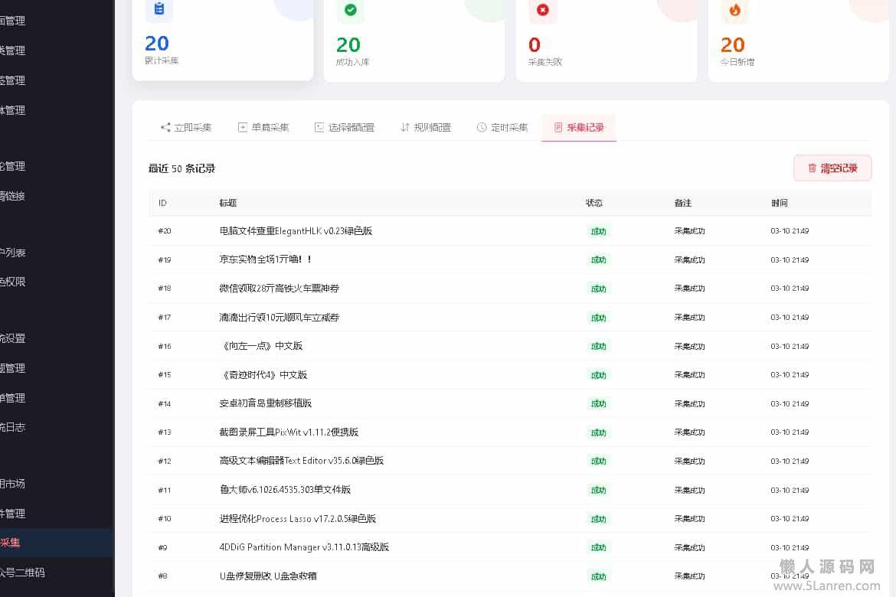The height and width of the screenshot is (597, 896).
Task: Click the share icon beside 立即采集
Action: (x=165, y=128)
